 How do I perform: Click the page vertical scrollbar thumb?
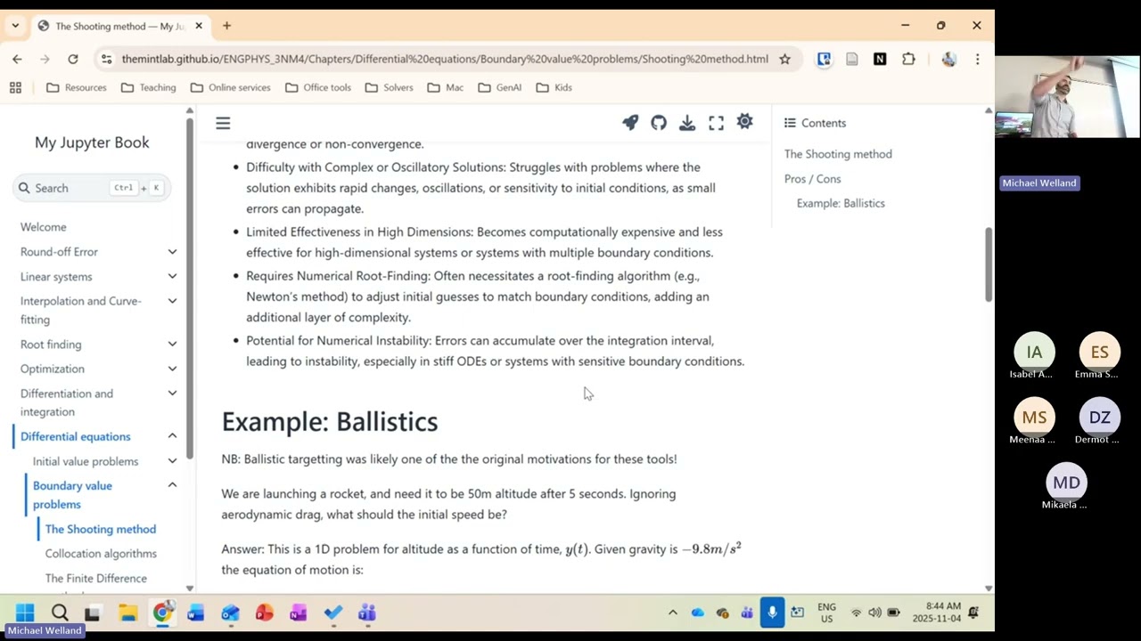pos(988,264)
